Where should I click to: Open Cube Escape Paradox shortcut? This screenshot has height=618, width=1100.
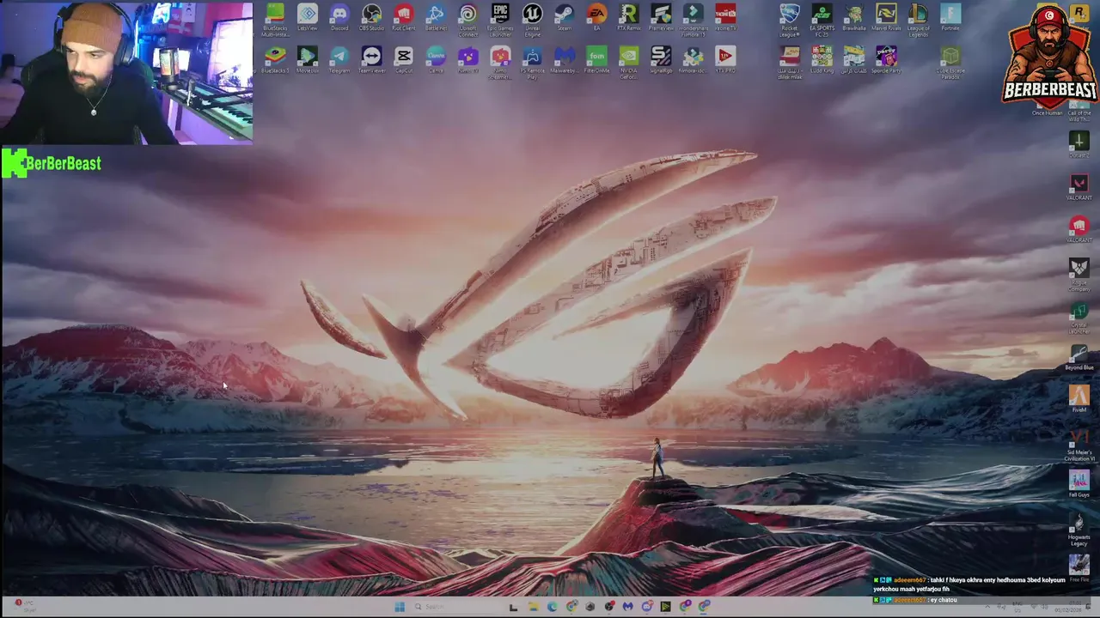pyautogui.click(x=950, y=63)
